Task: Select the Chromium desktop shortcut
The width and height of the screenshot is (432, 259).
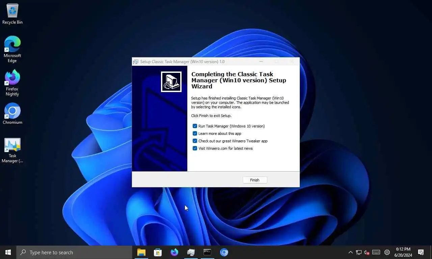Action: [12, 114]
